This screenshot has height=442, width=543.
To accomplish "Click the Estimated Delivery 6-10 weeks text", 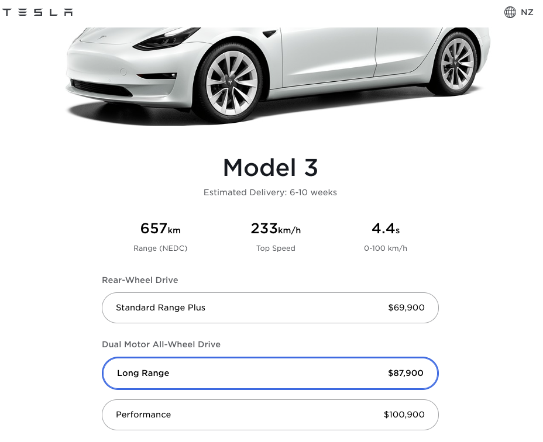I will pos(270,192).
